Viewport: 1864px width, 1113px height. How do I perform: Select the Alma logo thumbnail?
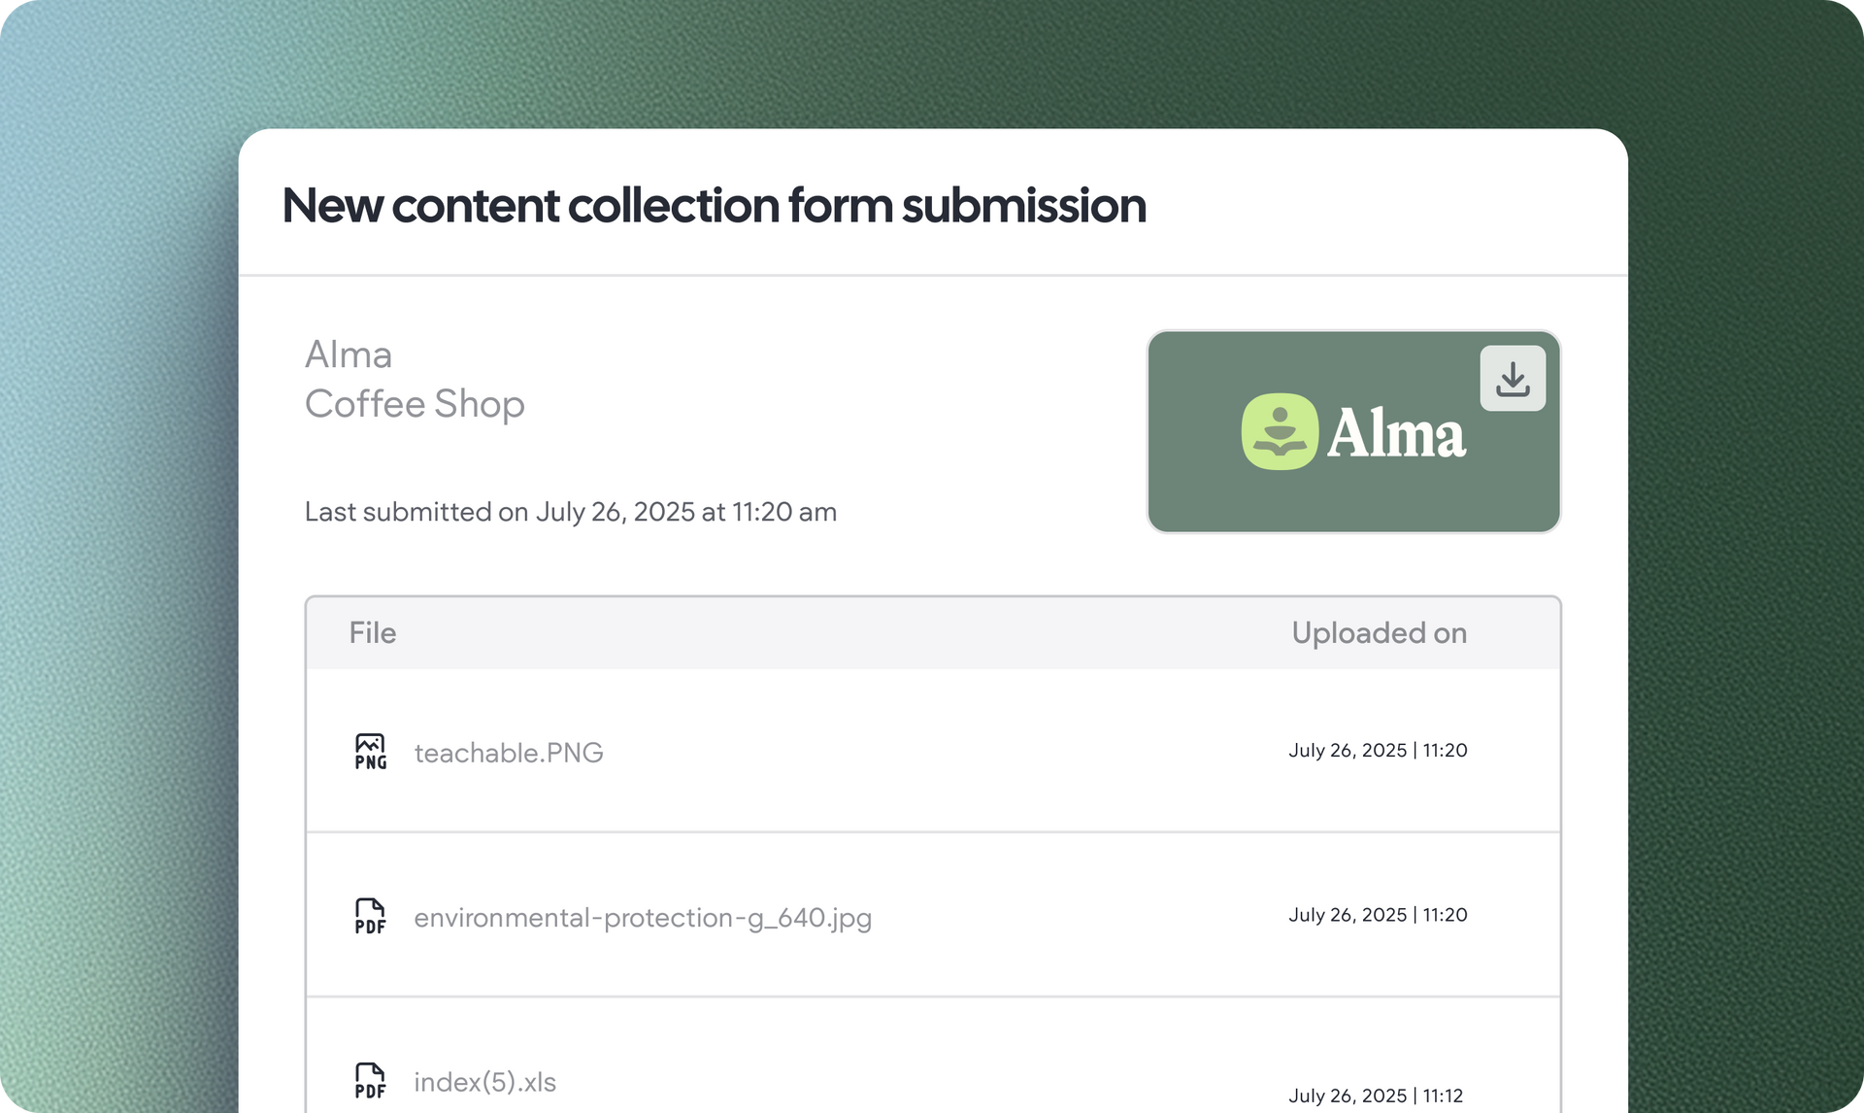point(1353,431)
